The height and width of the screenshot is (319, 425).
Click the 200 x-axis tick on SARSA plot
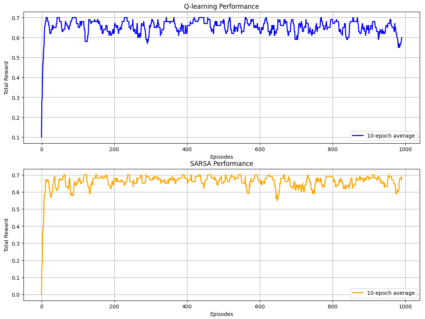pos(114,307)
